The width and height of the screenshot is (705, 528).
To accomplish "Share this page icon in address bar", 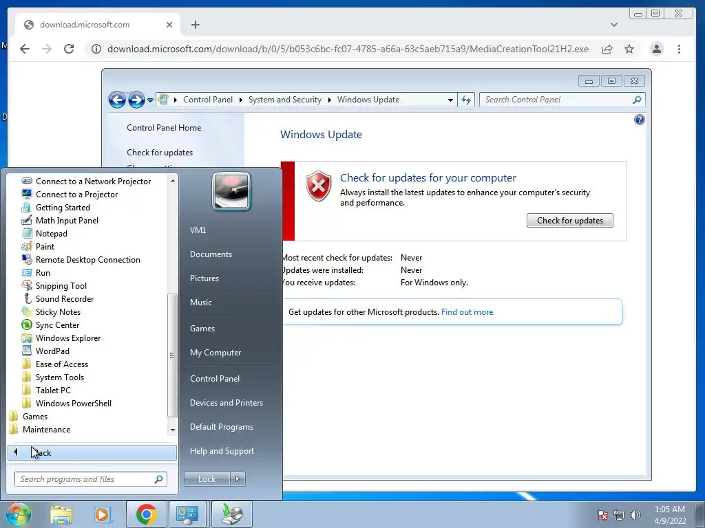I will coord(607,49).
